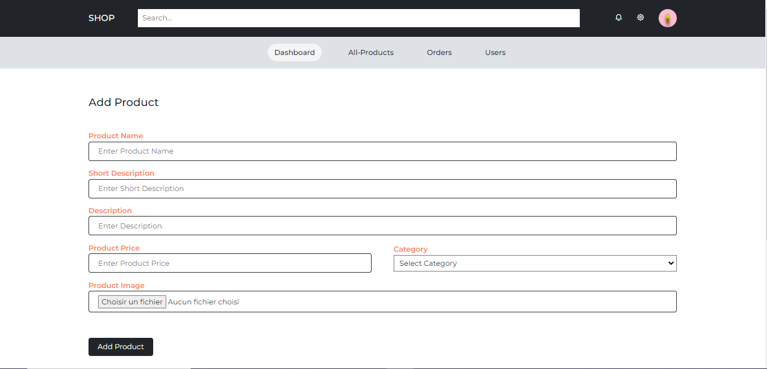The width and height of the screenshot is (767, 369).
Task: Expand the Select Category combo box
Action: tap(535, 263)
